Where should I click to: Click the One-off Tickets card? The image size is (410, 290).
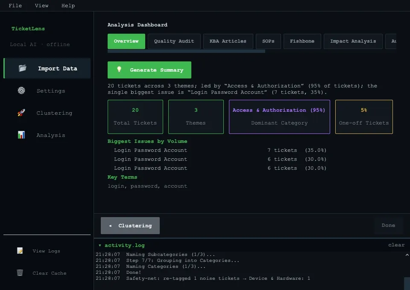point(364,117)
